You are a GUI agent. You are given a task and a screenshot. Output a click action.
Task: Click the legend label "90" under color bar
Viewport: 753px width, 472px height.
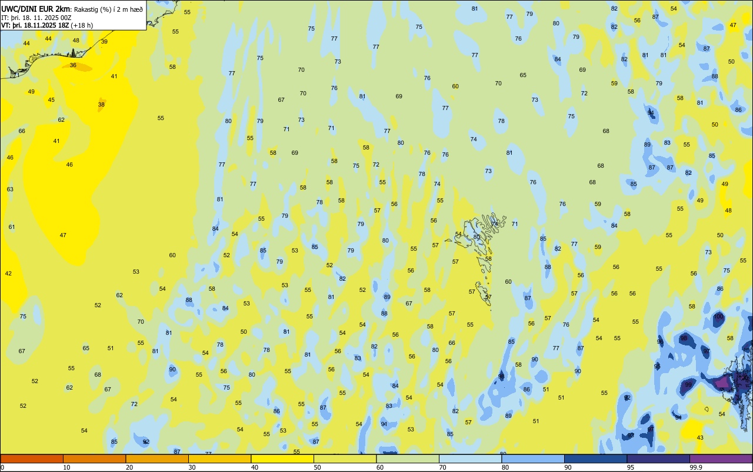point(568,467)
